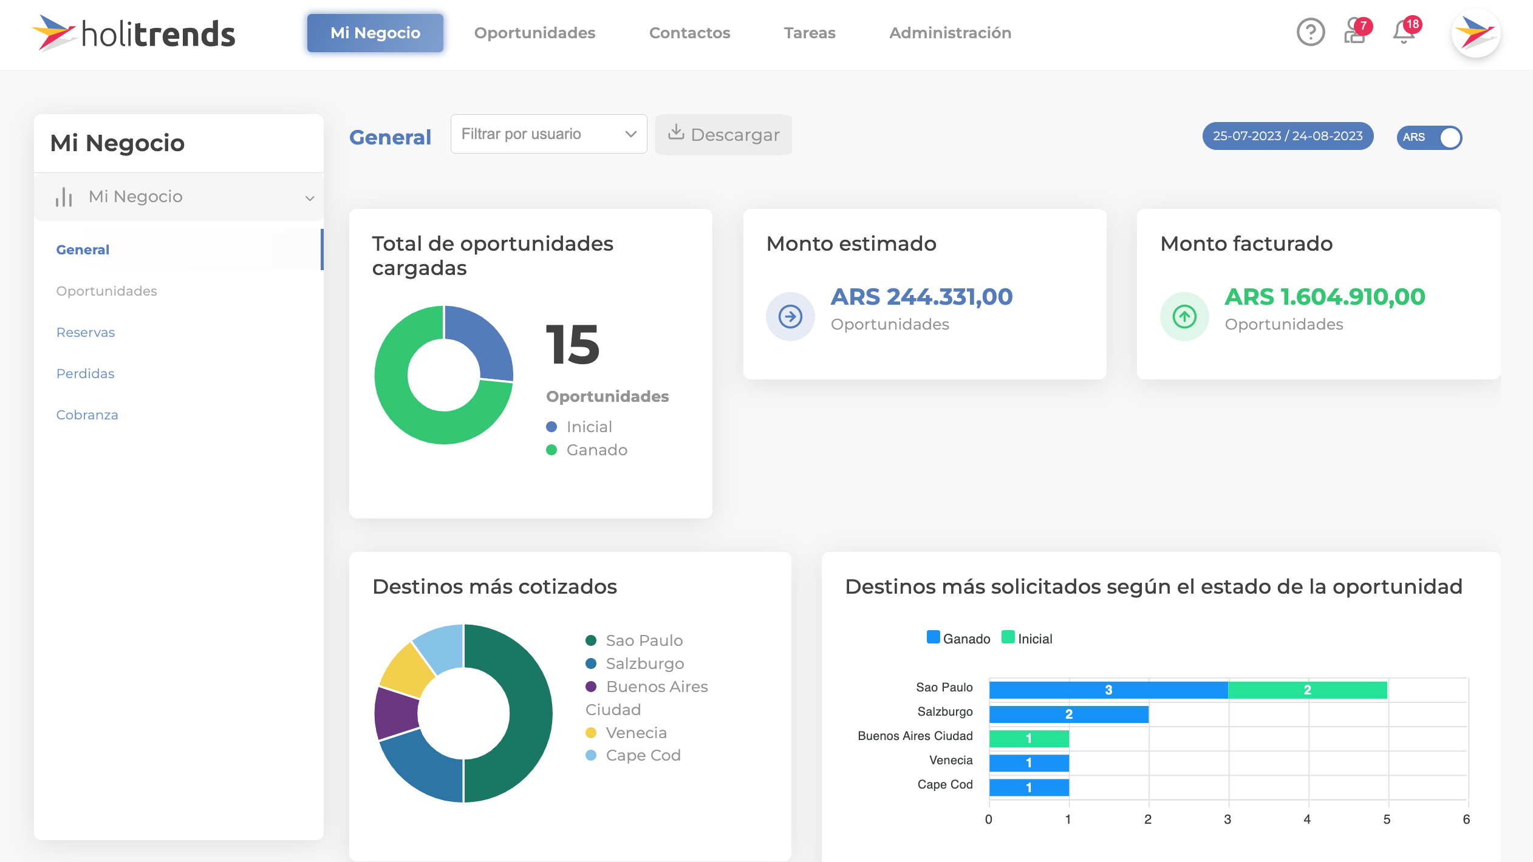This screenshot has height=862, width=1533.
Task: Open the Administración tab
Action: tap(950, 33)
